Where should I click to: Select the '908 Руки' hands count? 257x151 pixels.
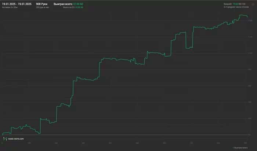coord(41,4)
